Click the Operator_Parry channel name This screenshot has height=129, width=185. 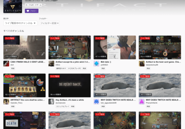pyautogui.click(x=16, y=103)
